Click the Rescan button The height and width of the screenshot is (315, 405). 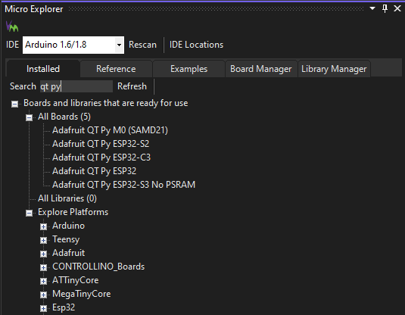(x=142, y=45)
